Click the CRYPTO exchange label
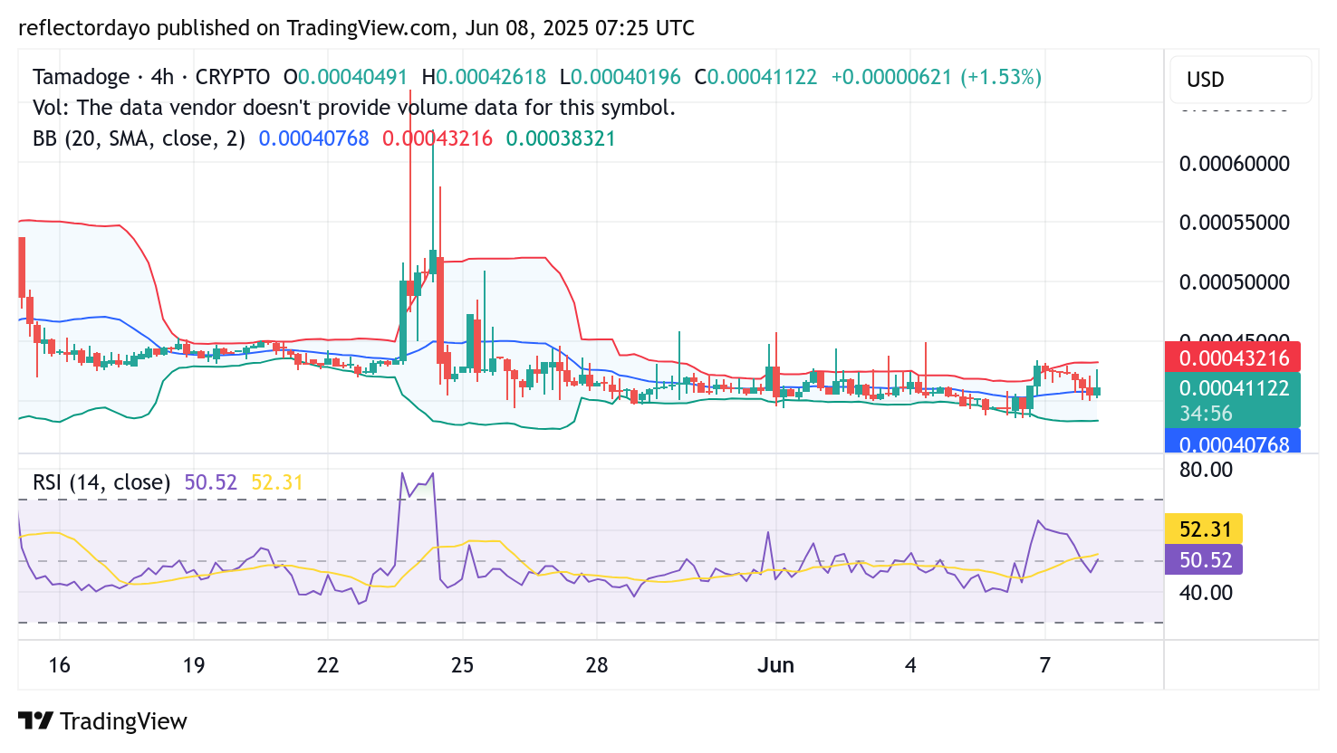This screenshot has height=753, width=1337. [x=233, y=77]
